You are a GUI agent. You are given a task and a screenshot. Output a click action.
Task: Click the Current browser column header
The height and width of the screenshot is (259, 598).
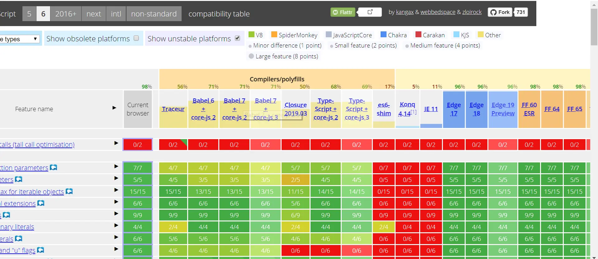[x=138, y=109]
